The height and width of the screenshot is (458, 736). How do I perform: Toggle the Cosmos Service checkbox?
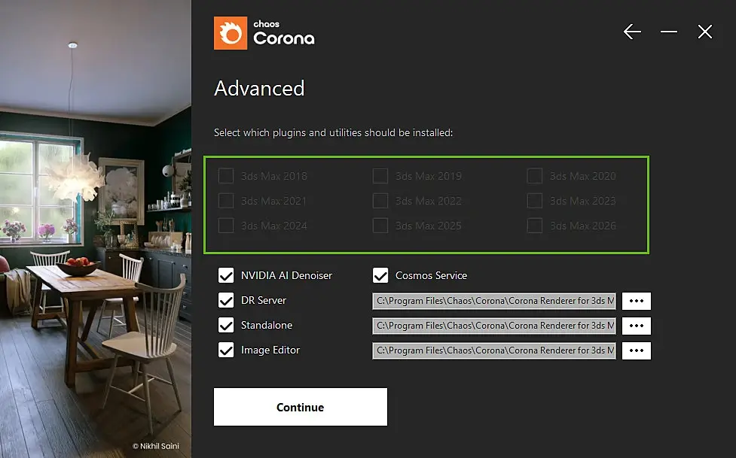click(x=380, y=275)
